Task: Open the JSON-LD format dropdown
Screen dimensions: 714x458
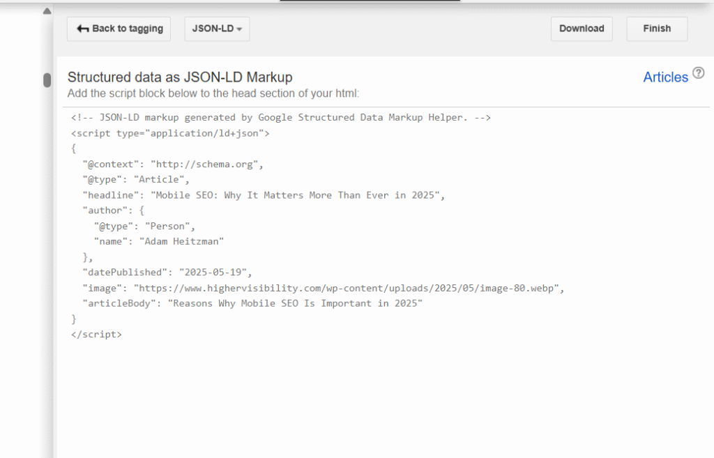Action: (x=217, y=29)
